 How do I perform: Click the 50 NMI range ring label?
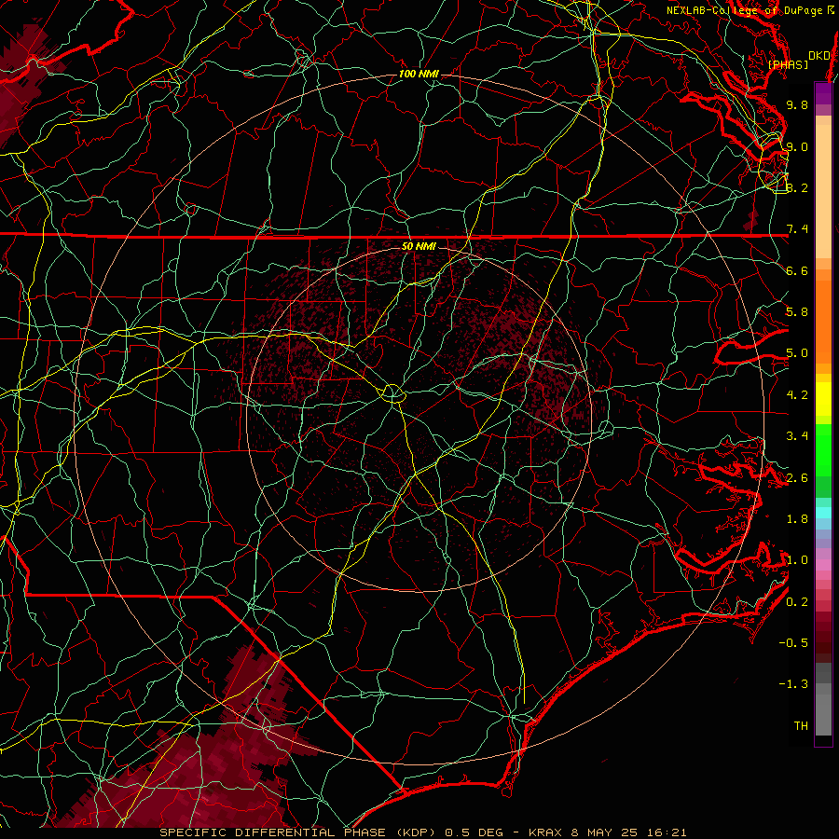(x=419, y=246)
